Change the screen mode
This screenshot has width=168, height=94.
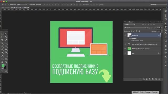click(x=6, y=71)
